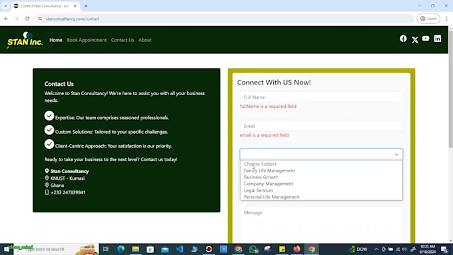Open the About nav link

click(145, 40)
